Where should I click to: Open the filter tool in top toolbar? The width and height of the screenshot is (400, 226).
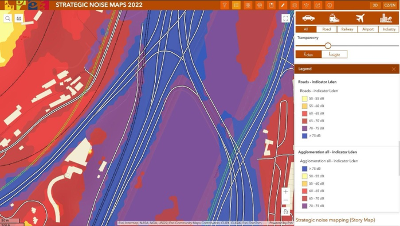coord(225,5)
